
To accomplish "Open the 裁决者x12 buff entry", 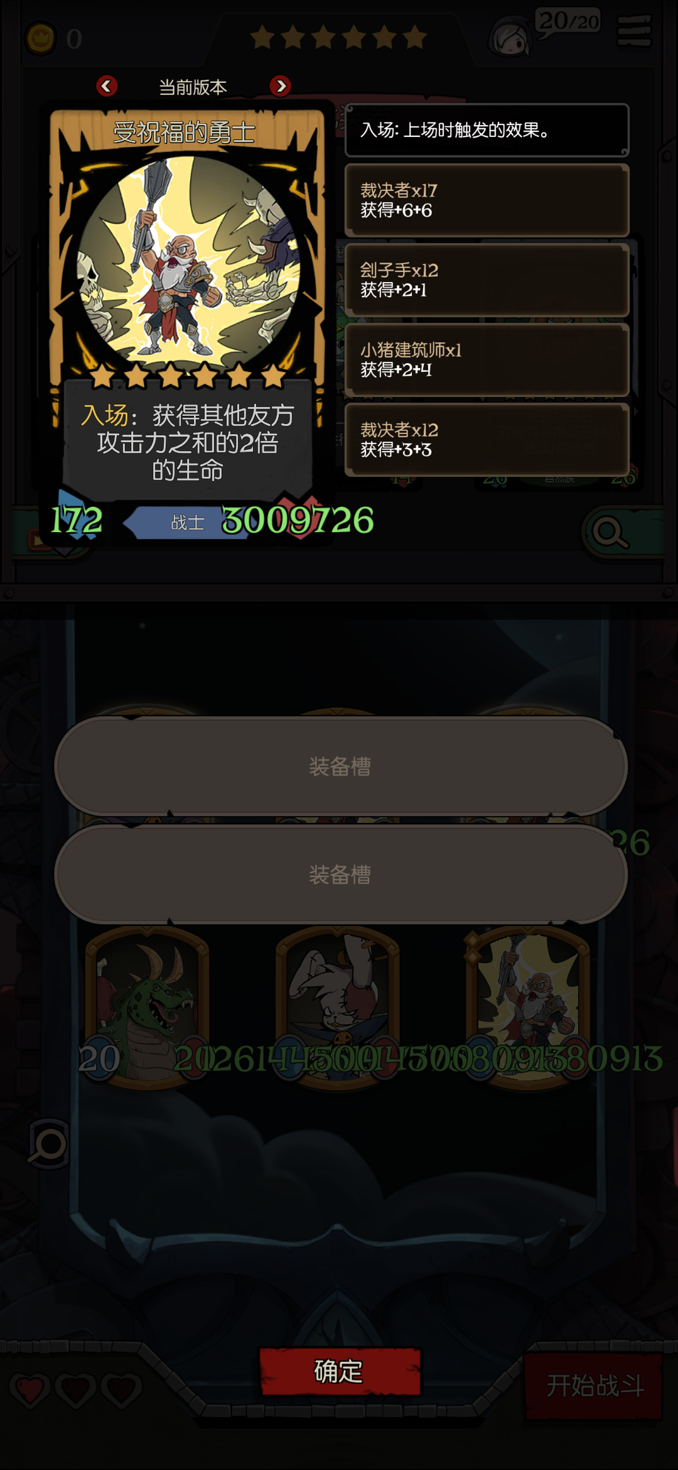I will 487,440.
